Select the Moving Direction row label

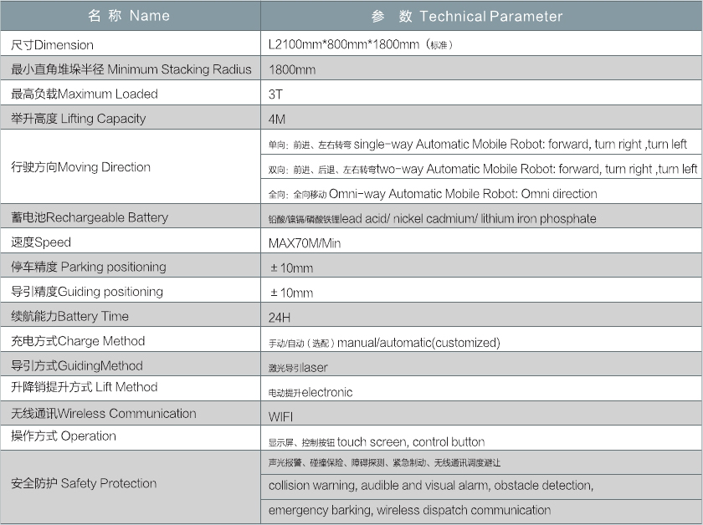pyautogui.click(x=80, y=167)
